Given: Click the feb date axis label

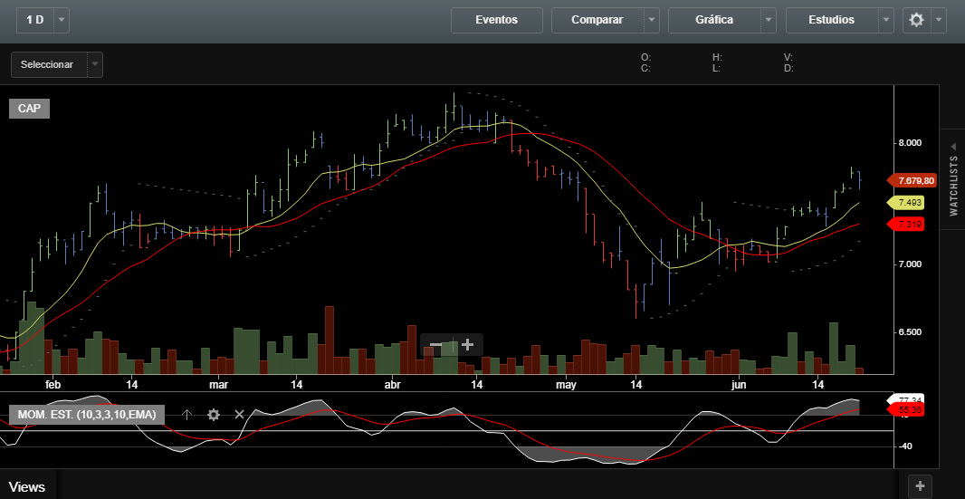Looking at the screenshot, I should click(x=53, y=385).
